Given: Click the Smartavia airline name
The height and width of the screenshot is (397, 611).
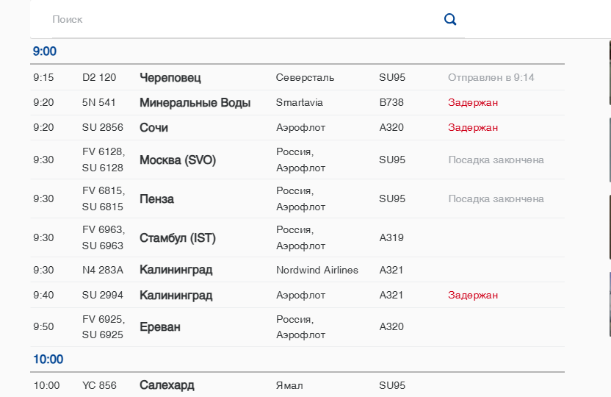Looking at the screenshot, I should (x=299, y=103).
